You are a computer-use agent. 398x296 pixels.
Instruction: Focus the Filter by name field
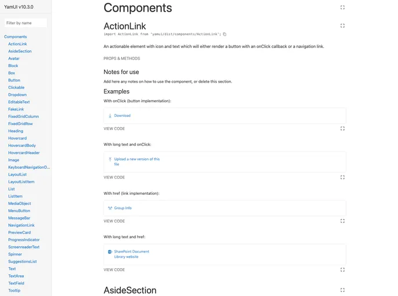point(25,23)
